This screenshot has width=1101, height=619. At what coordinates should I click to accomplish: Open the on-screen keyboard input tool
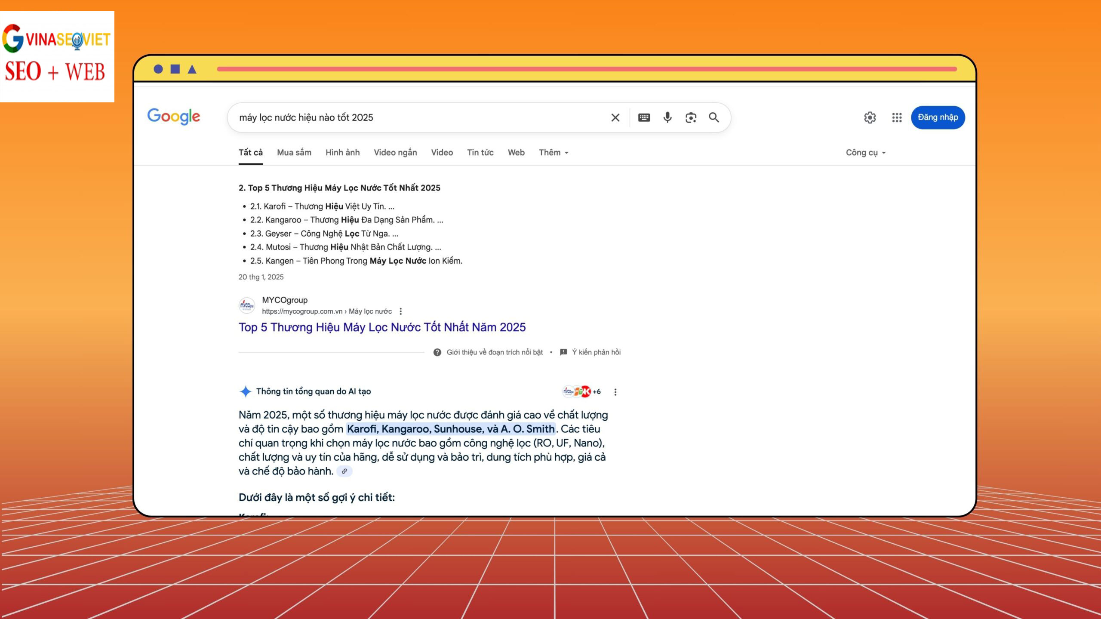click(644, 117)
